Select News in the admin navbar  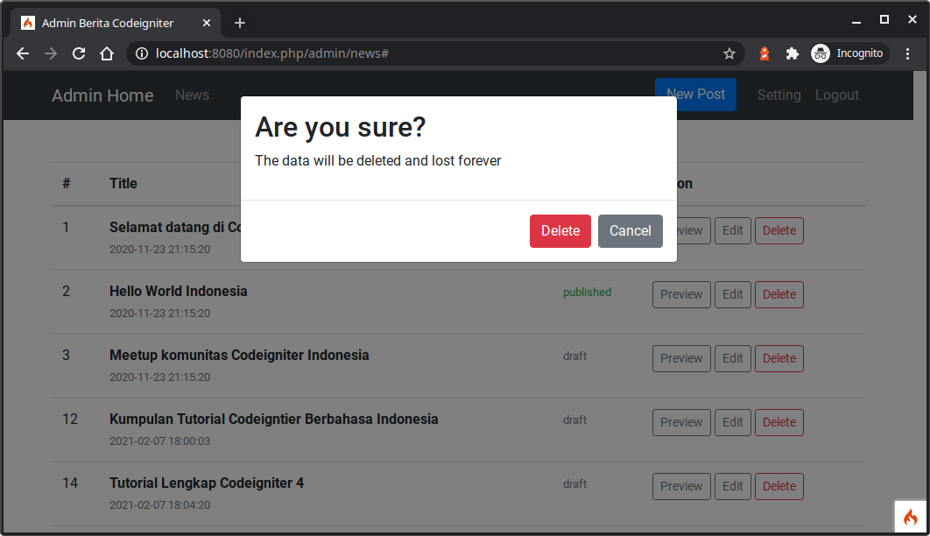click(192, 95)
